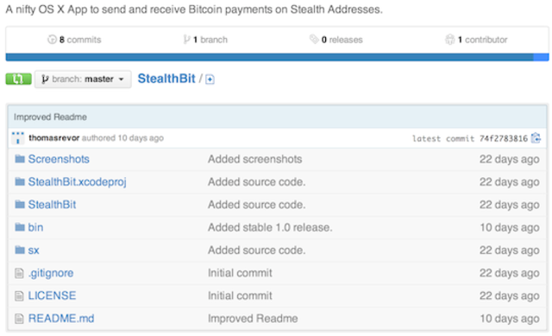Click the repository description text
Image resolution: width=552 pixels, height=336 pixels.
tap(194, 10)
